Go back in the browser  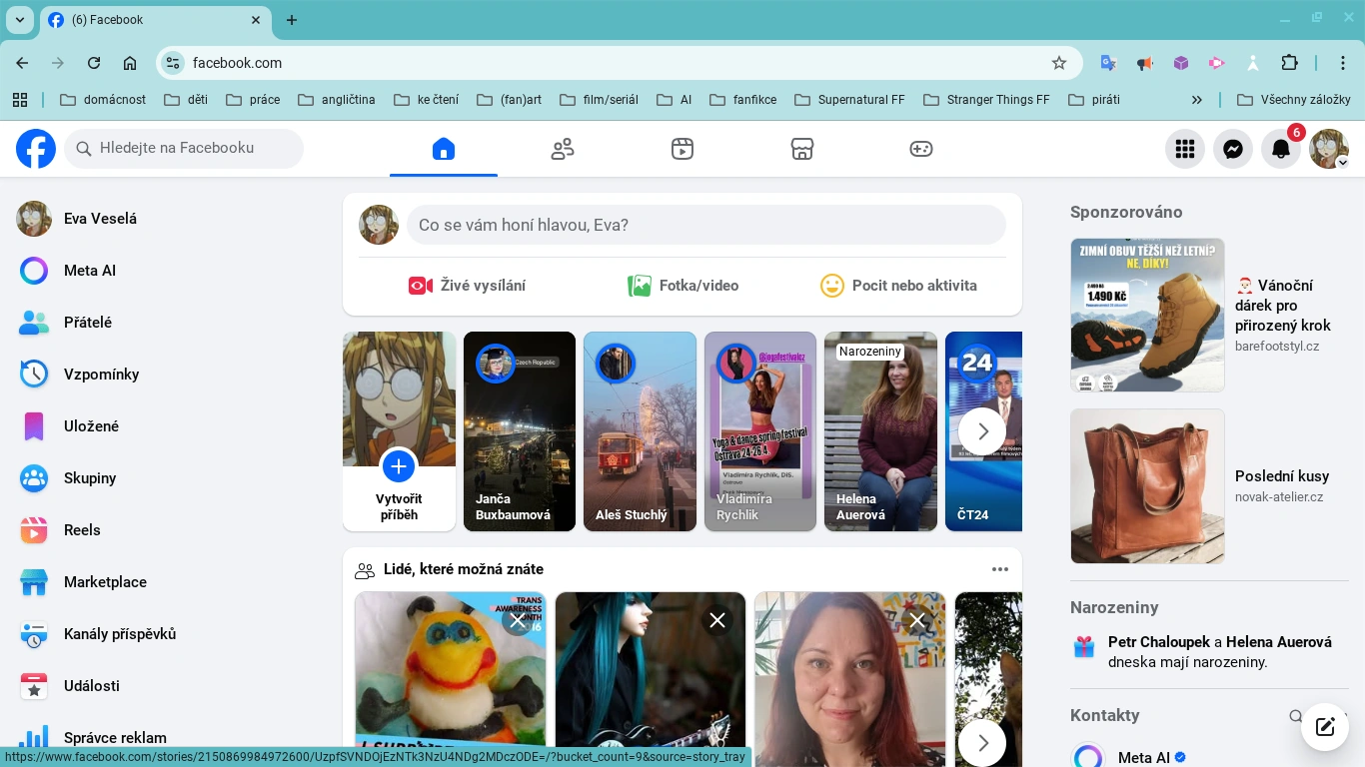[x=22, y=63]
